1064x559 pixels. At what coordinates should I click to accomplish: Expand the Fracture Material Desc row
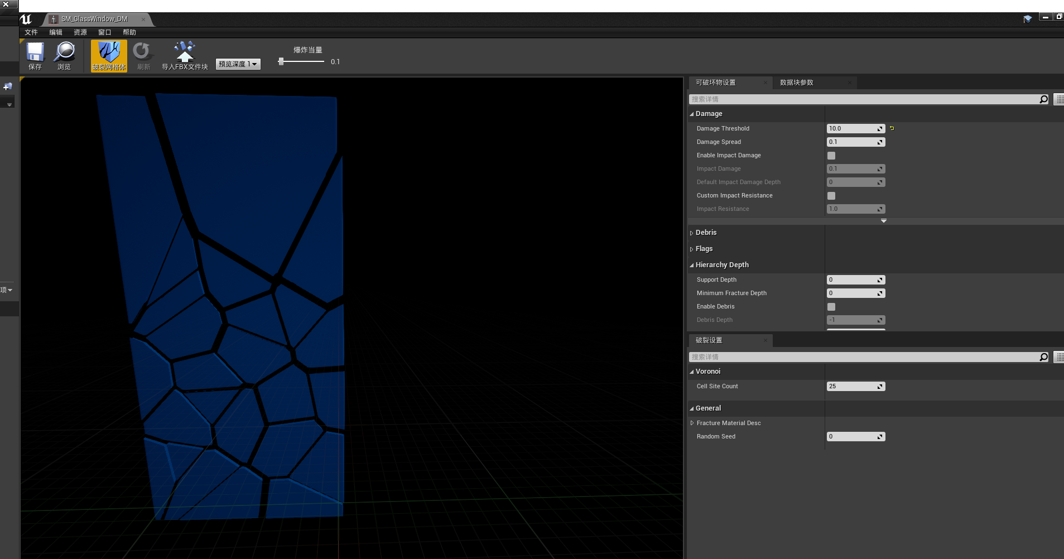click(692, 422)
